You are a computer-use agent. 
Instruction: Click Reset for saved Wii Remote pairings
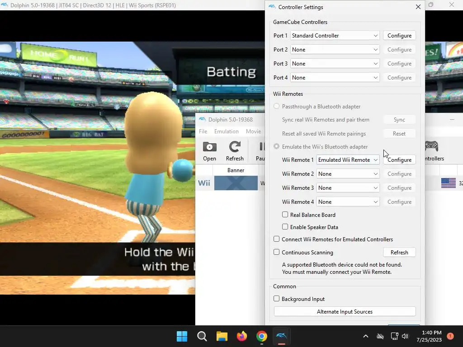(x=399, y=134)
